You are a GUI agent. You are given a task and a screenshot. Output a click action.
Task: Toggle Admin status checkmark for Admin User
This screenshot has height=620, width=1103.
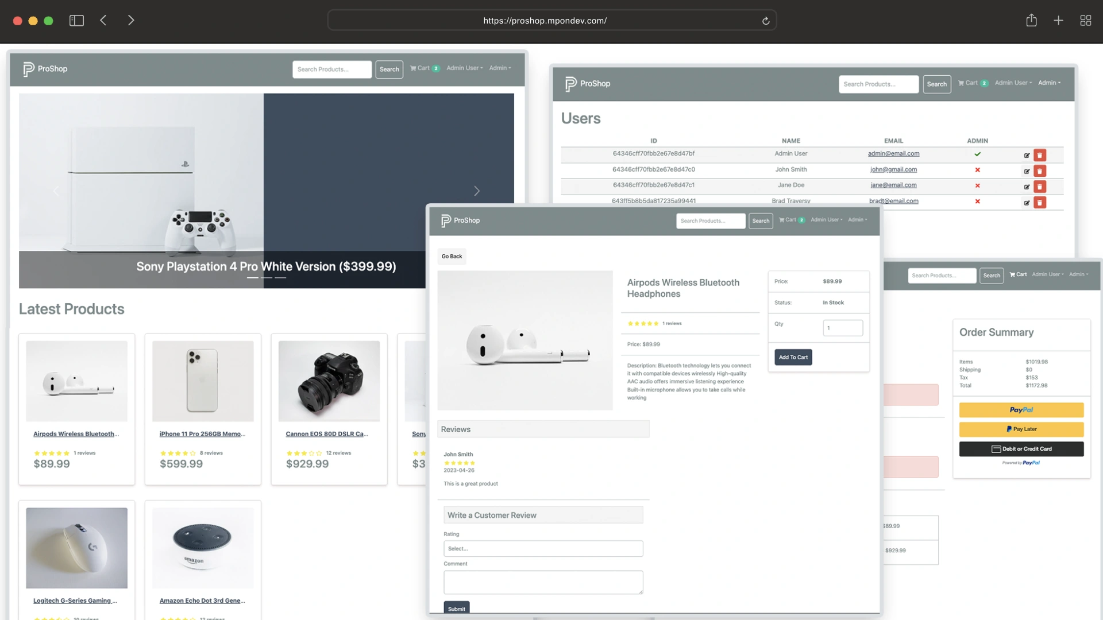click(x=977, y=154)
